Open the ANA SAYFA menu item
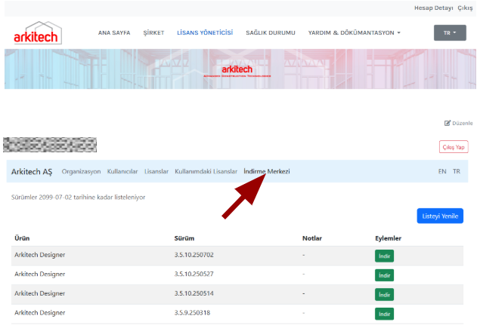 pyautogui.click(x=114, y=32)
